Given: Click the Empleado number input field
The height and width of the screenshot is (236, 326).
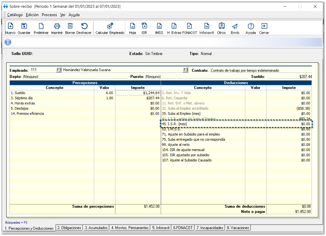Looking at the screenshot, I should (x=43, y=70).
